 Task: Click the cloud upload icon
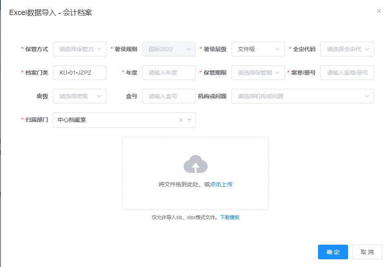[196, 164]
